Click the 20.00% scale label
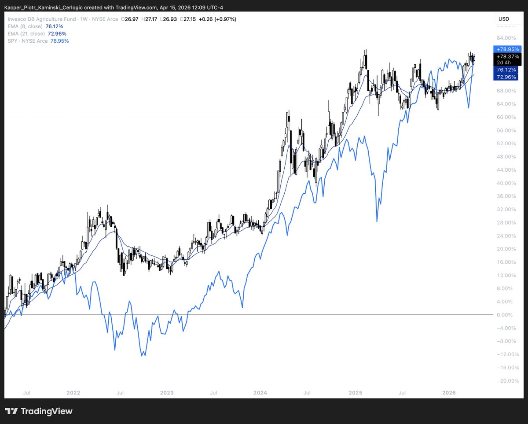 click(x=506, y=249)
